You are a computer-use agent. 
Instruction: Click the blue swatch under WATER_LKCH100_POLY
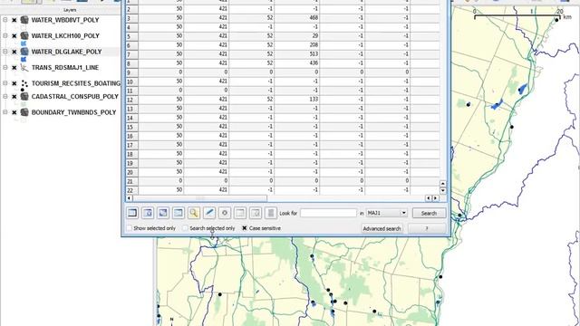pyautogui.click(x=24, y=43)
